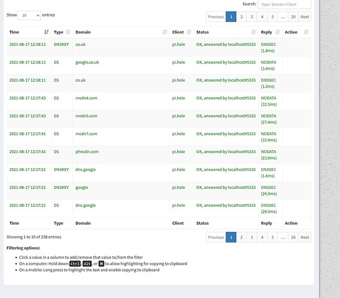Sort by Reply column arrows
The height and width of the screenshot is (298, 340).
pos(277,32)
